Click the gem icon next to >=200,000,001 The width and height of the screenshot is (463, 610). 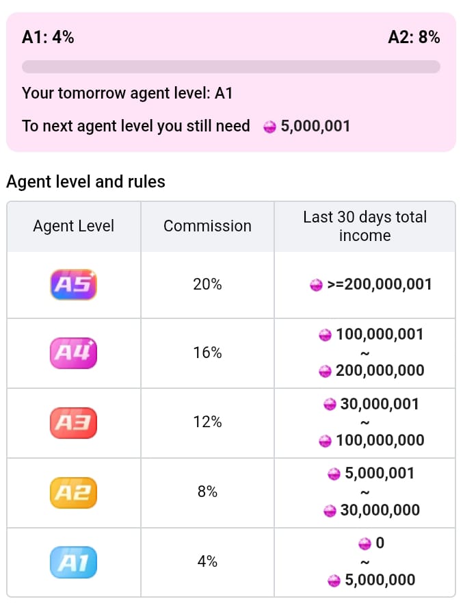[316, 285]
